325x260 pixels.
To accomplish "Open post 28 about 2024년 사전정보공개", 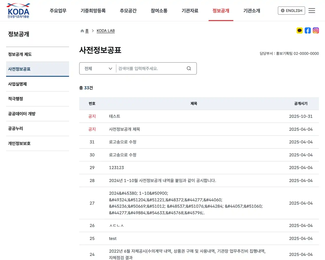I will click(x=162, y=181).
